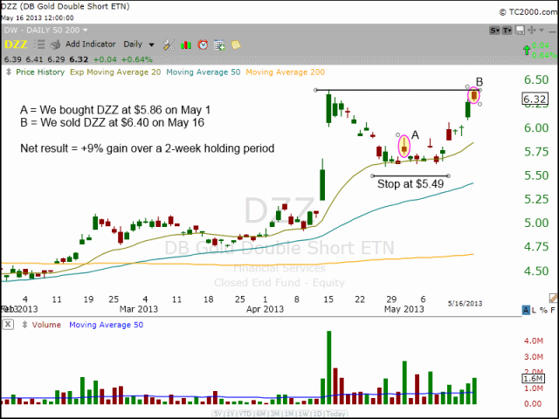This screenshot has height=419, width=559.
Task: Click the 6.39 open price value
Action: (x=13, y=59)
